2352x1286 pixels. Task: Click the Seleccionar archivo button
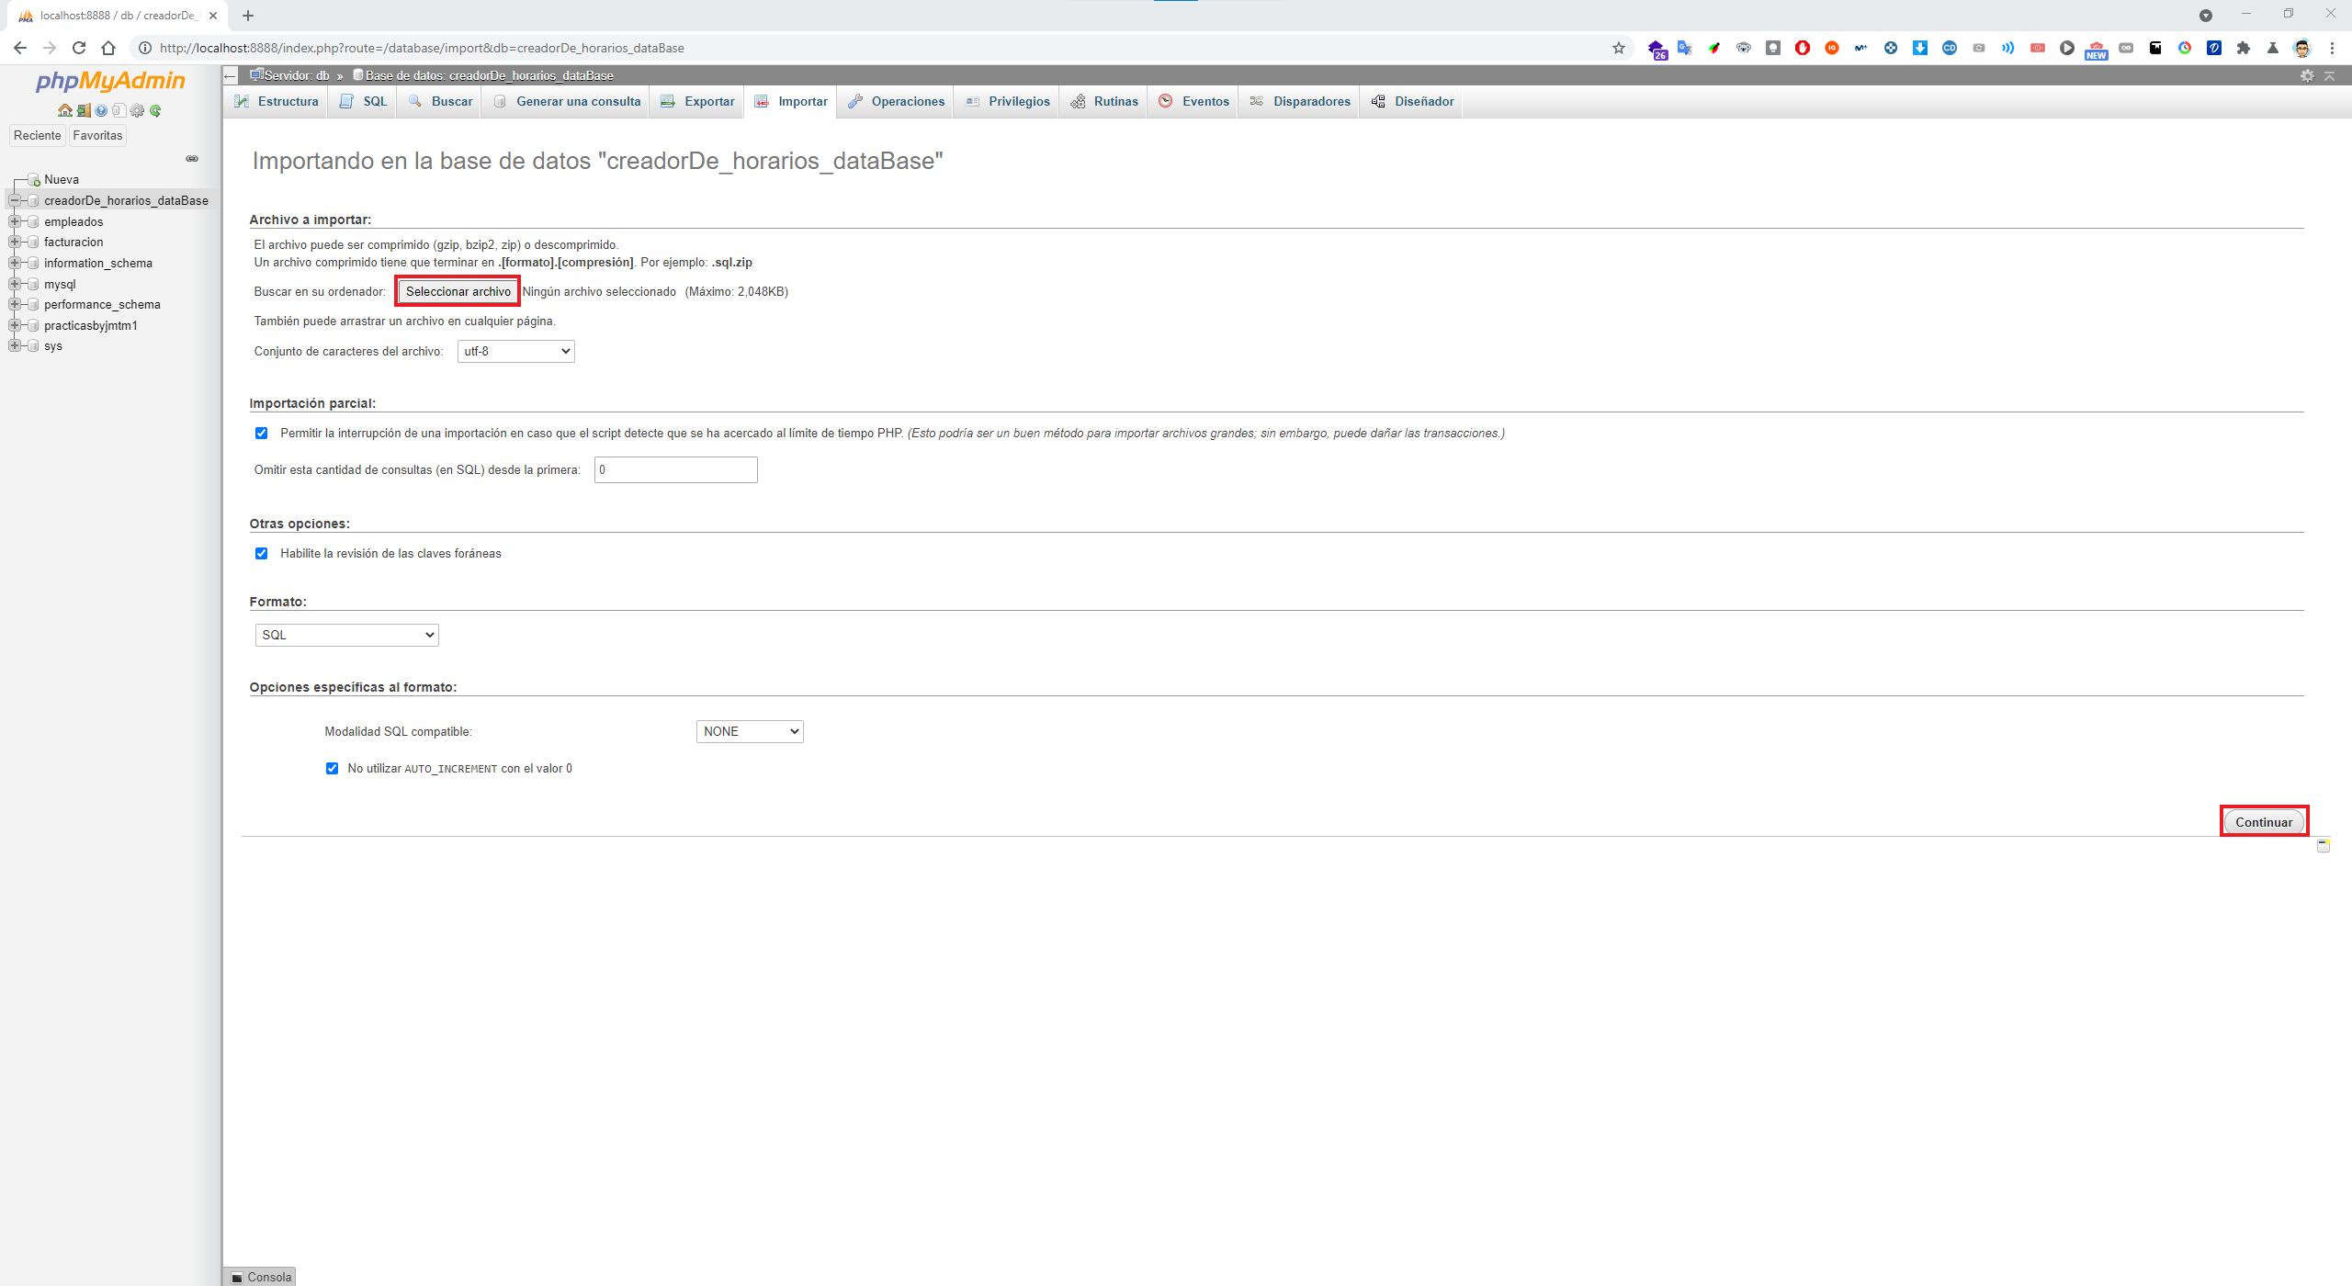click(x=458, y=291)
